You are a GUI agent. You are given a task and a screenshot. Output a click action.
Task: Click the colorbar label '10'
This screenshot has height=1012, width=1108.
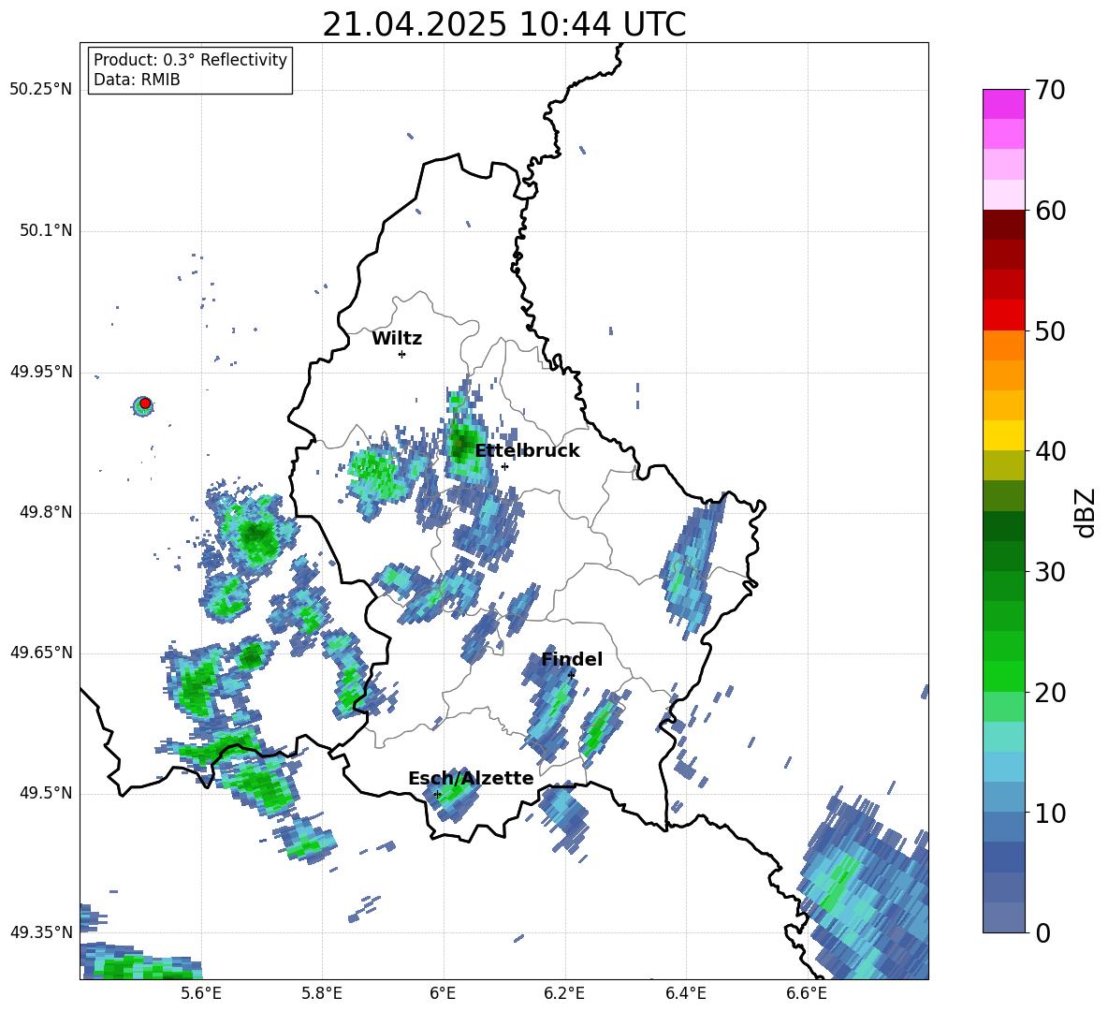1050,813
